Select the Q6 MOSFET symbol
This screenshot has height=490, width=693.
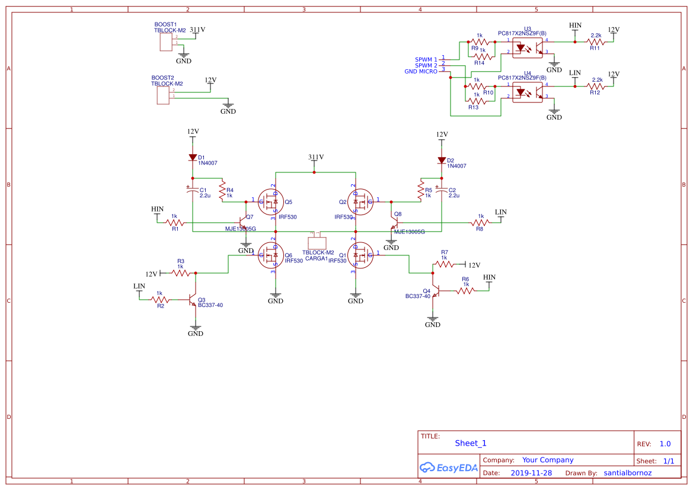click(x=270, y=255)
